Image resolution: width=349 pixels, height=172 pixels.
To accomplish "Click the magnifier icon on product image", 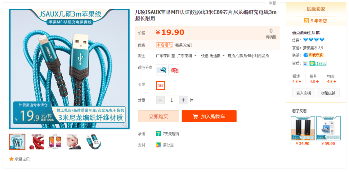I will pos(125,125).
